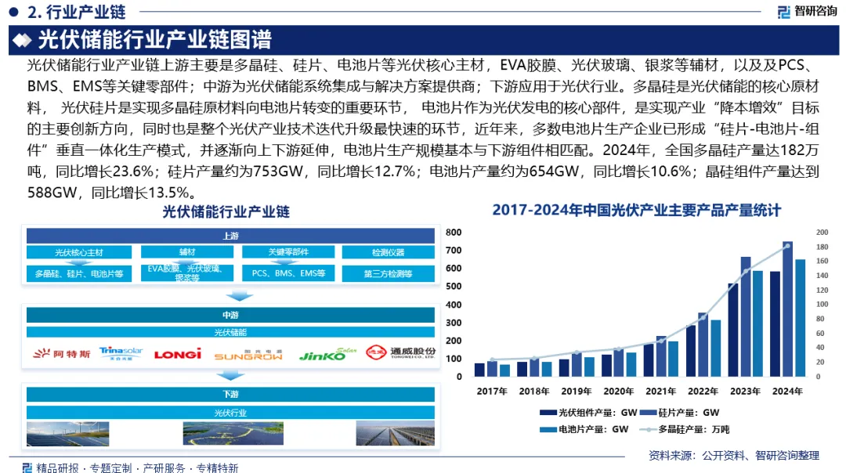Click the 光伏核心主材 box
Screen dimensions: 846x473
(x=79, y=252)
